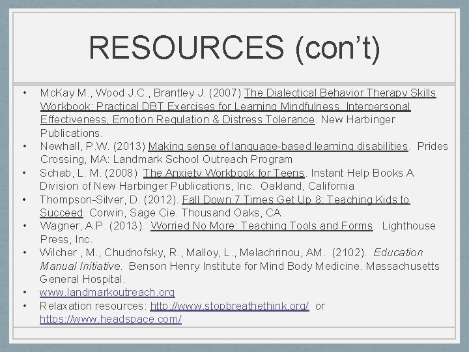Viewport: 469px width, 352px height.
Task: Click 'Worried No More: Teaching Tools and Forms'
Action: (262, 226)
